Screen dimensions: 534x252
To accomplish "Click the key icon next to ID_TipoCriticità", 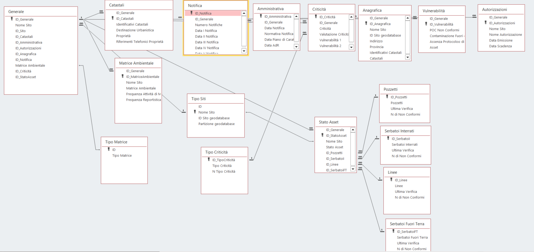I will 209,160.
